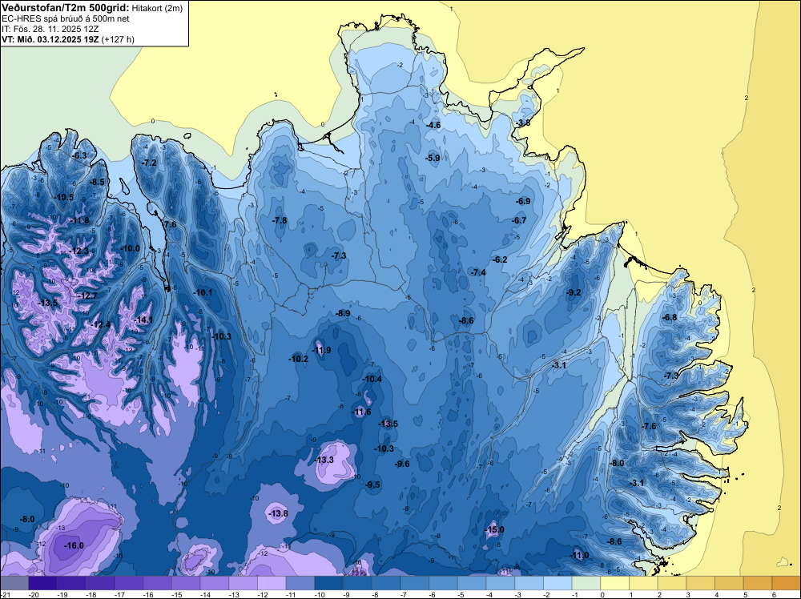Click the valid time 'VT: Mið. 03.12.2025 19Z'
This screenshot has width=801, height=599.
tap(50, 39)
